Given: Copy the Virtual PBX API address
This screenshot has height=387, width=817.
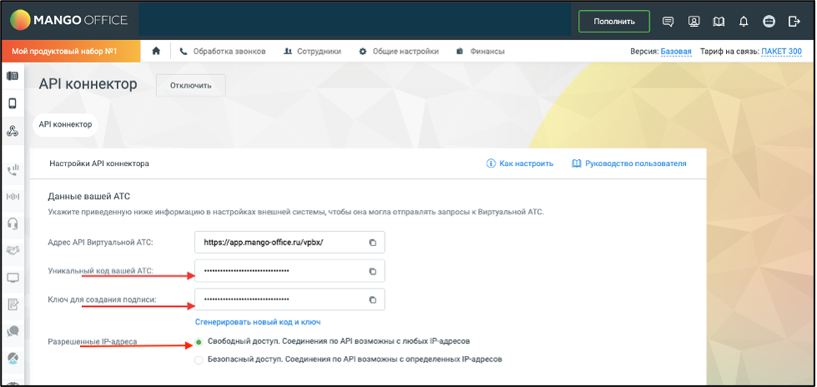Looking at the screenshot, I should pyautogui.click(x=372, y=243).
